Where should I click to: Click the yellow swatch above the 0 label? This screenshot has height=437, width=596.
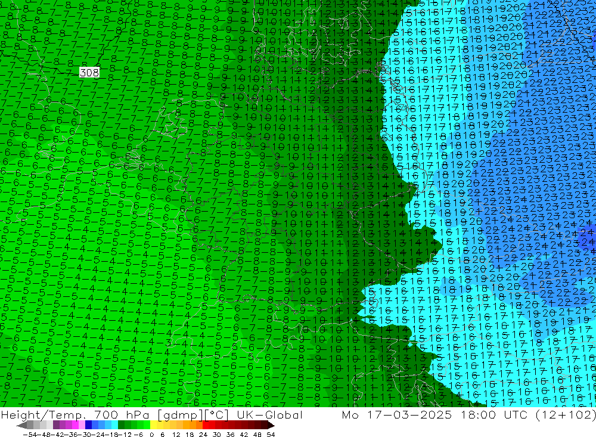point(154,425)
